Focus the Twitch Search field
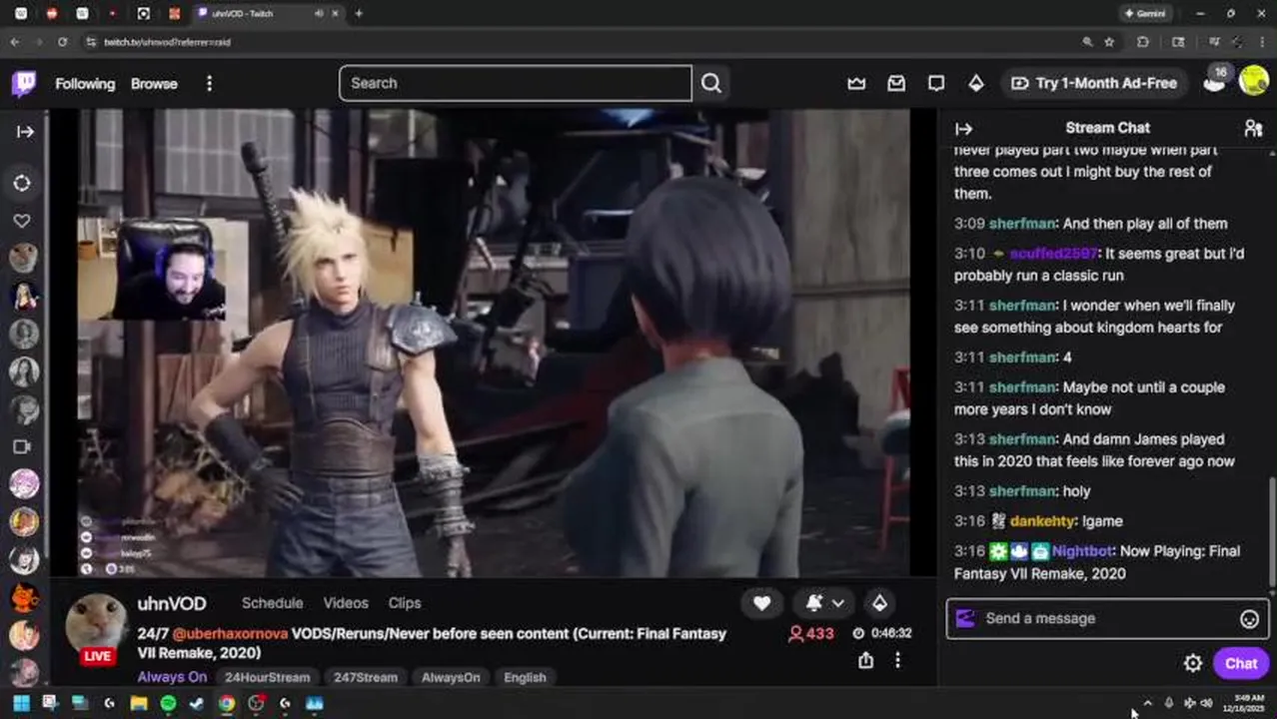The width and height of the screenshot is (1277, 719). pyautogui.click(x=516, y=83)
